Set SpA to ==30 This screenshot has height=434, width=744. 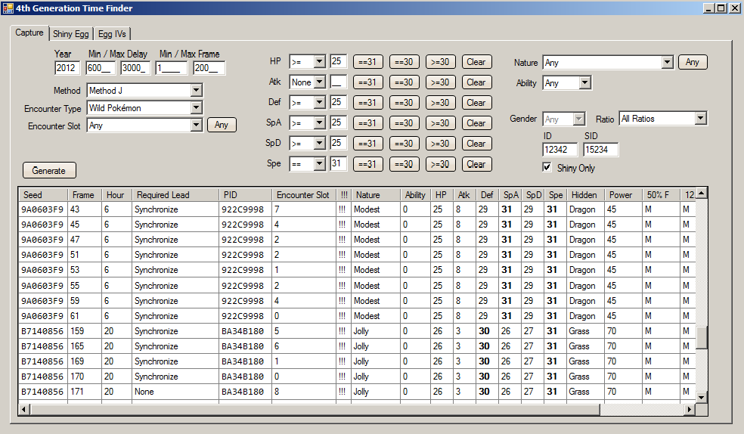pyautogui.click(x=404, y=122)
